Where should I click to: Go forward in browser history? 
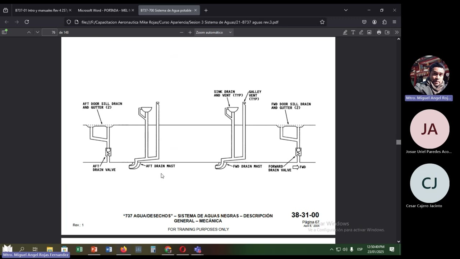(x=17, y=22)
